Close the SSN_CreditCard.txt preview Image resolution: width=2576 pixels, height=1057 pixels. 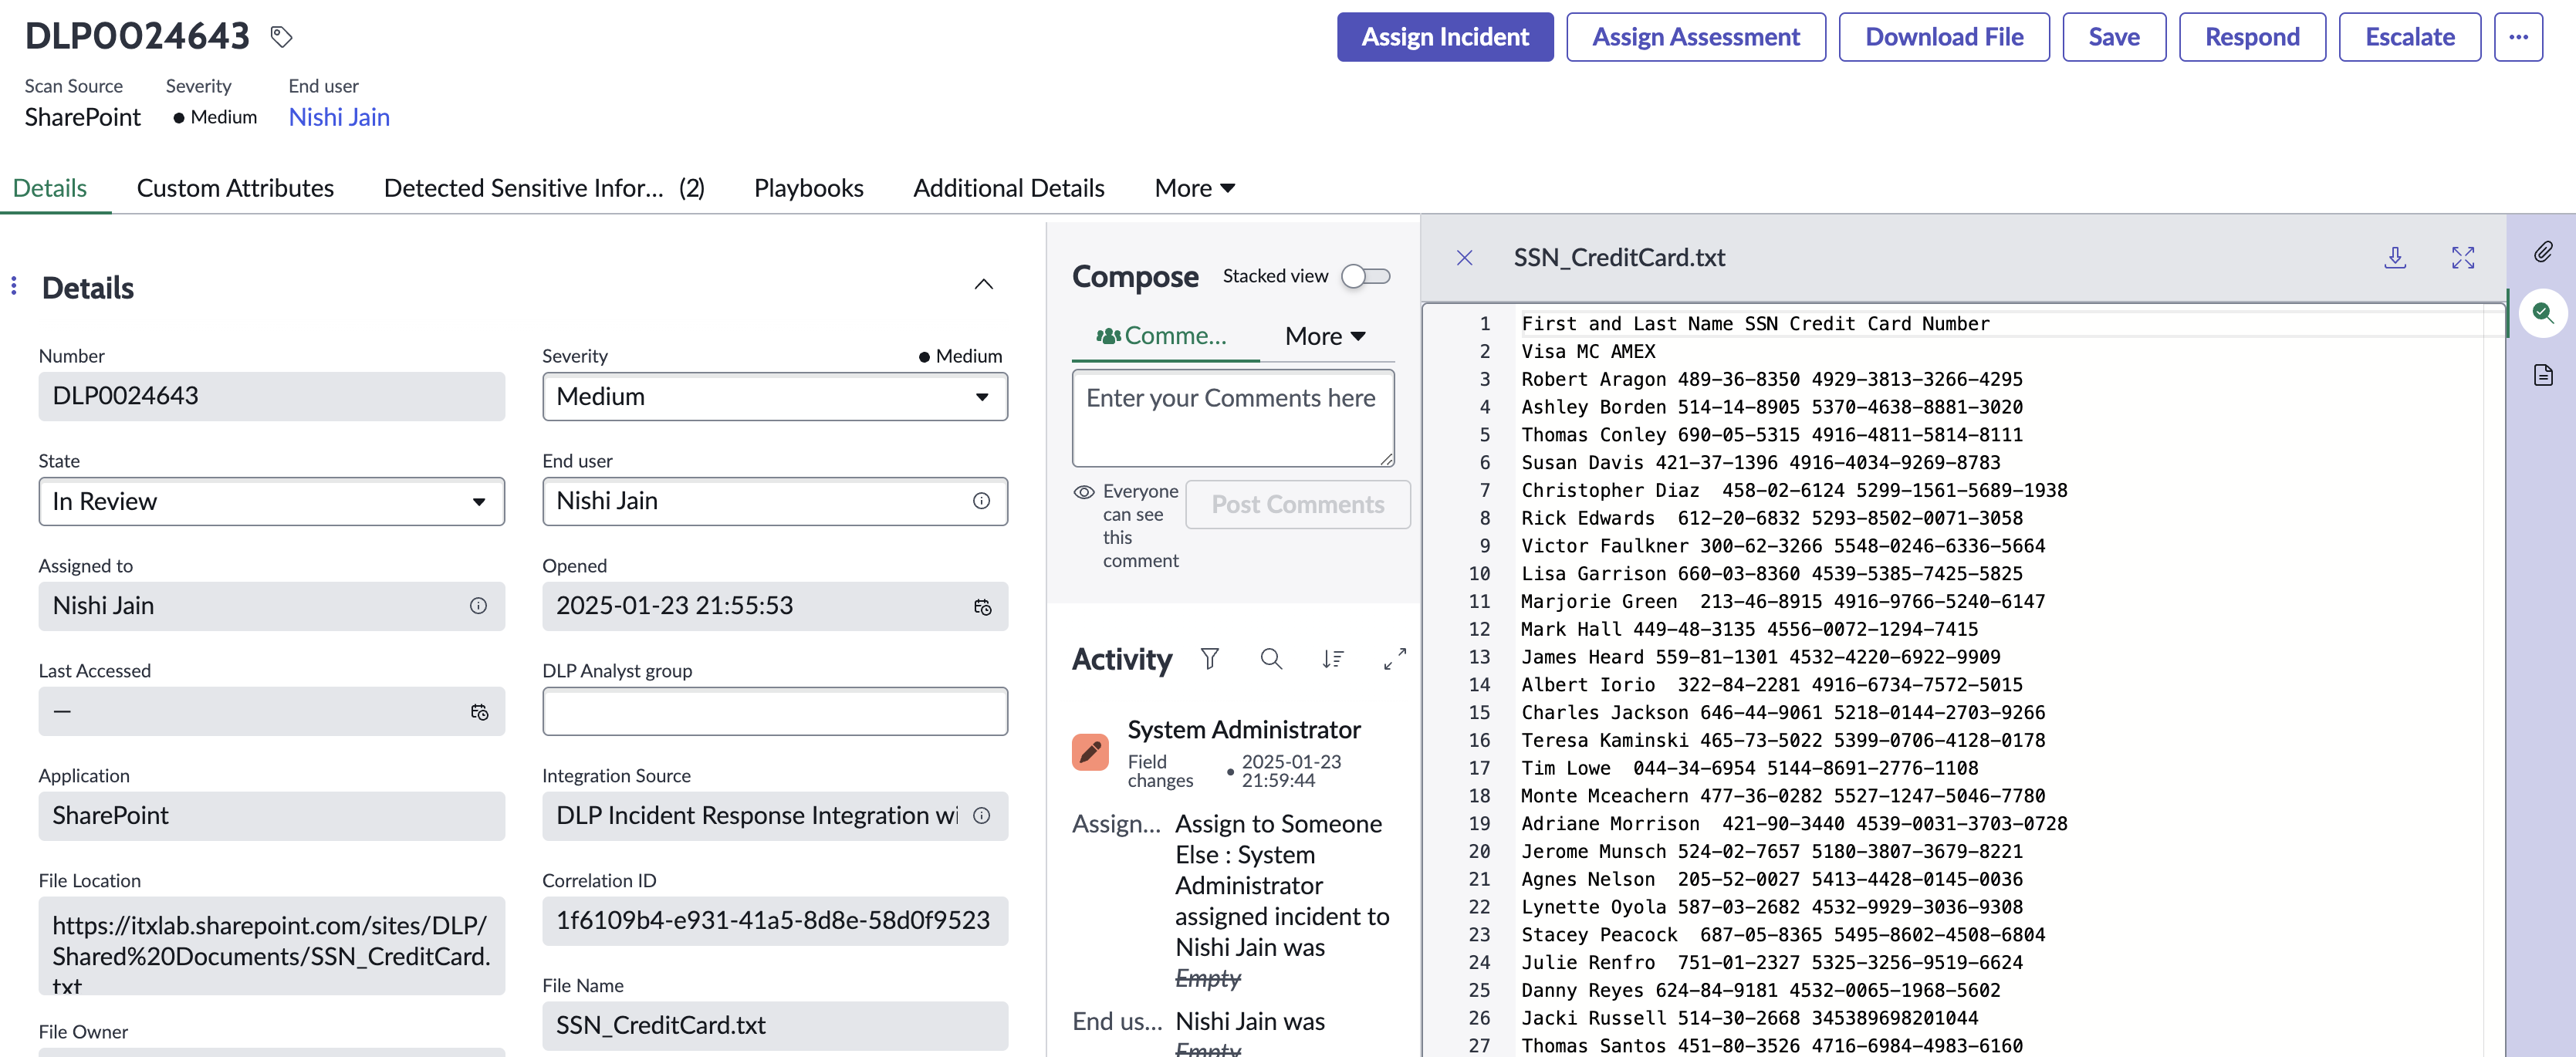tap(1464, 258)
